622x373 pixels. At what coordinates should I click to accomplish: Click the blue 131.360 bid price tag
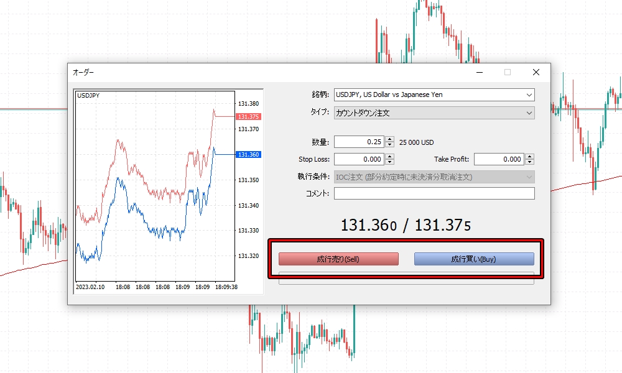[248, 155]
